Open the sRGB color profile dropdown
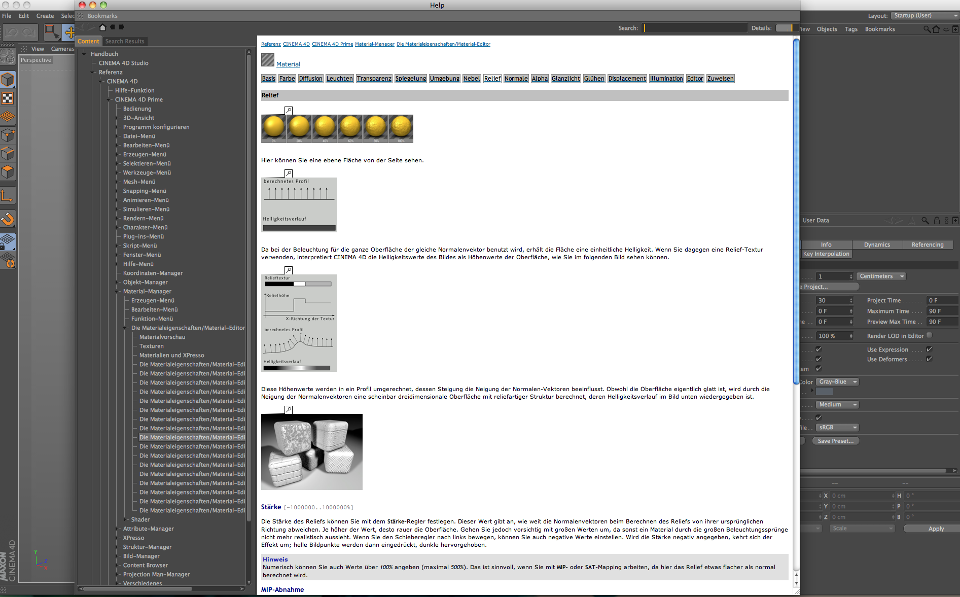The height and width of the screenshot is (597, 960). pyautogui.click(x=837, y=428)
